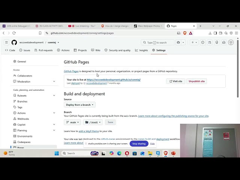Open the browser main menu icon
The width and height of the screenshot is (240, 180).
coord(237,33)
